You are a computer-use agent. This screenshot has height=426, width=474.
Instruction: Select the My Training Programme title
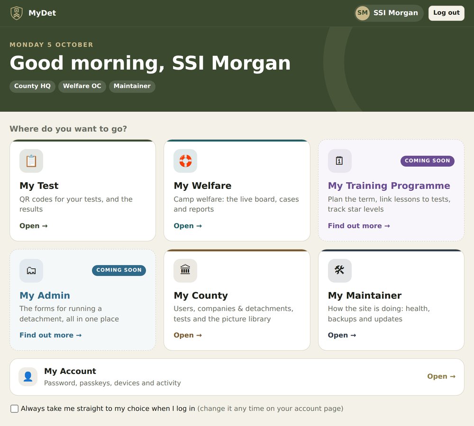pos(389,186)
